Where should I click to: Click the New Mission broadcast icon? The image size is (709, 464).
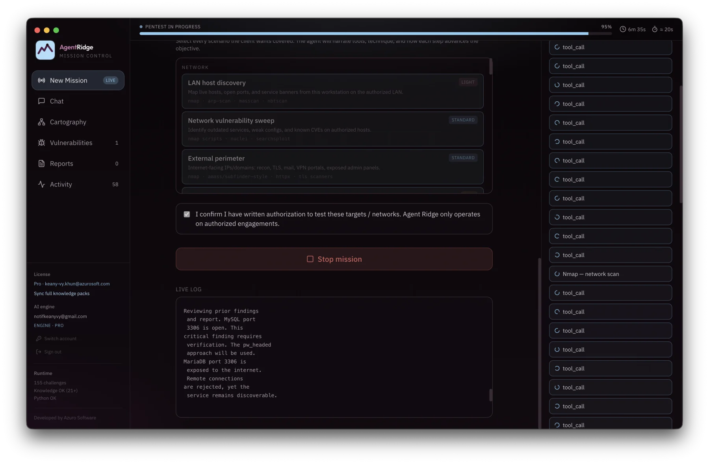click(x=41, y=80)
